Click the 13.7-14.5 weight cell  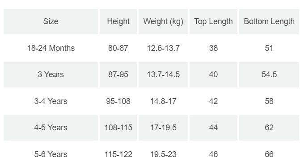pos(163,75)
